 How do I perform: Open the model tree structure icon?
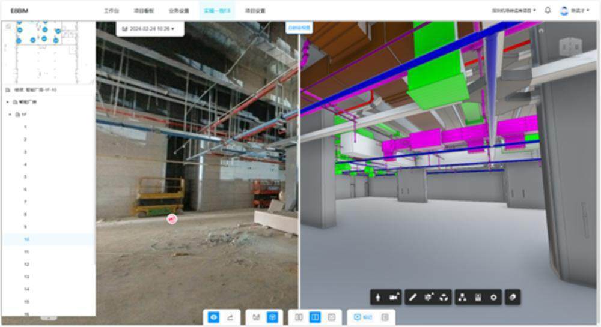click(462, 297)
